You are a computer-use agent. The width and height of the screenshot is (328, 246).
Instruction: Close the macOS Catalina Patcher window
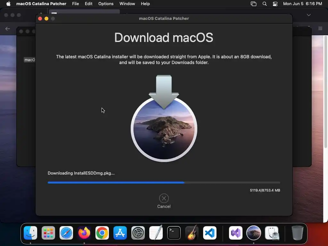pyautogui.click(x=40, y=19)
